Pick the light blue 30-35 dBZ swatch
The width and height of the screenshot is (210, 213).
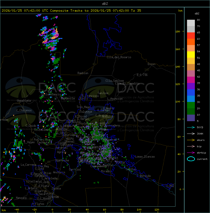click(191, 99)
